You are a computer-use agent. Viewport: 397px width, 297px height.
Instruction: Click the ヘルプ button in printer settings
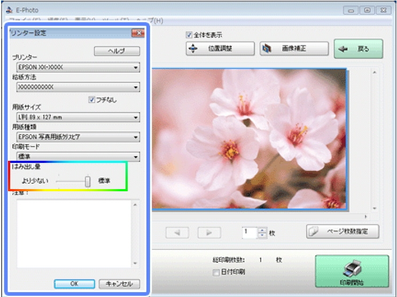click(x=116, y=51)
